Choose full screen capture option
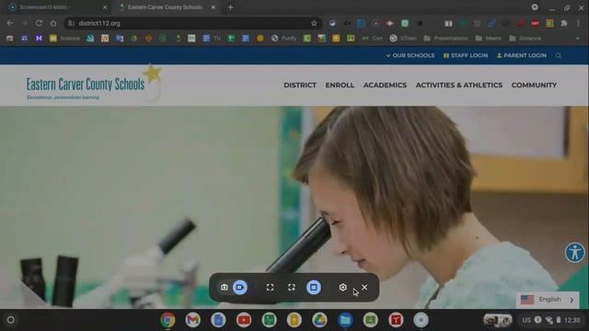Viewport: 589px width, 331px height. tap(270, 288)
